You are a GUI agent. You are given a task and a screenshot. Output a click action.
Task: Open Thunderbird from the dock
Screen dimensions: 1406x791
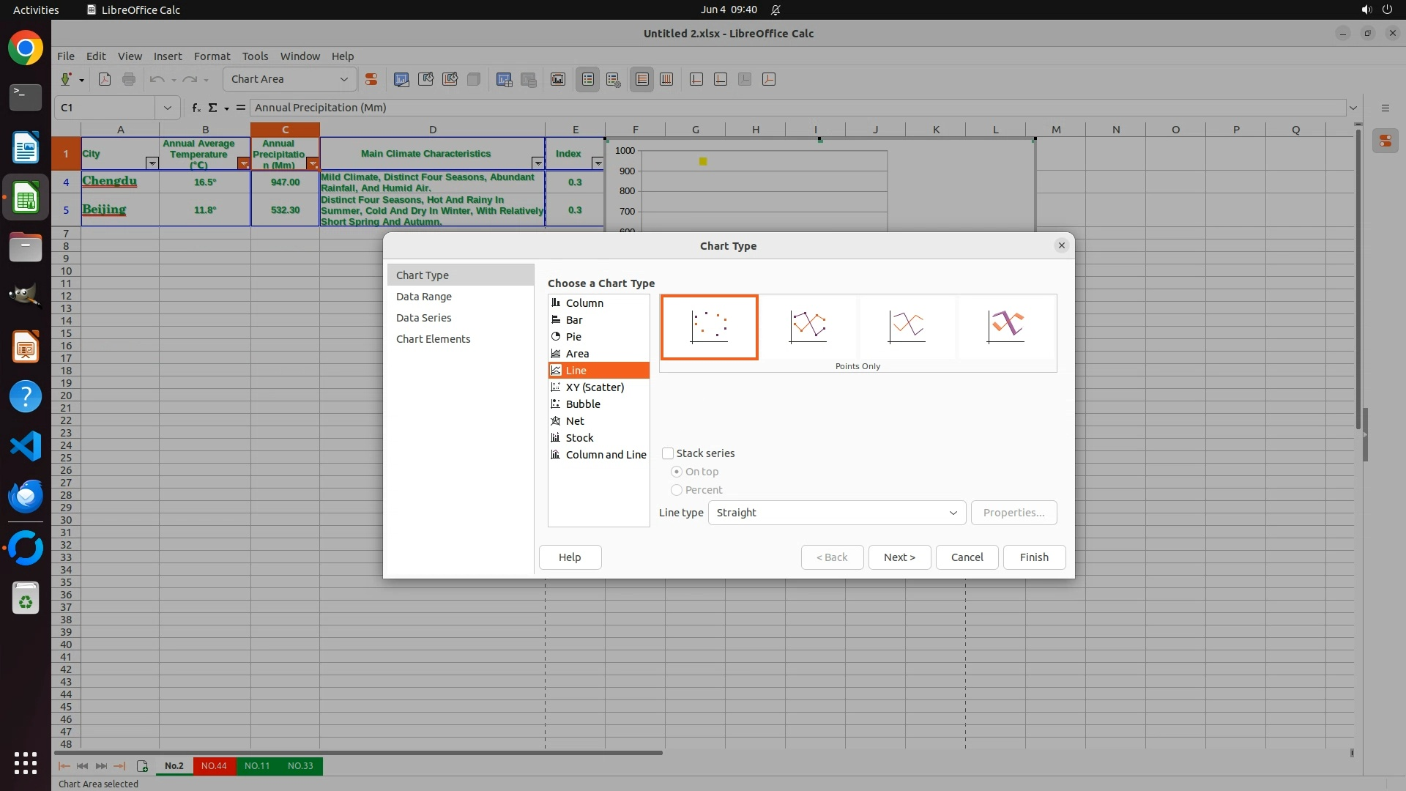[26, 497]
